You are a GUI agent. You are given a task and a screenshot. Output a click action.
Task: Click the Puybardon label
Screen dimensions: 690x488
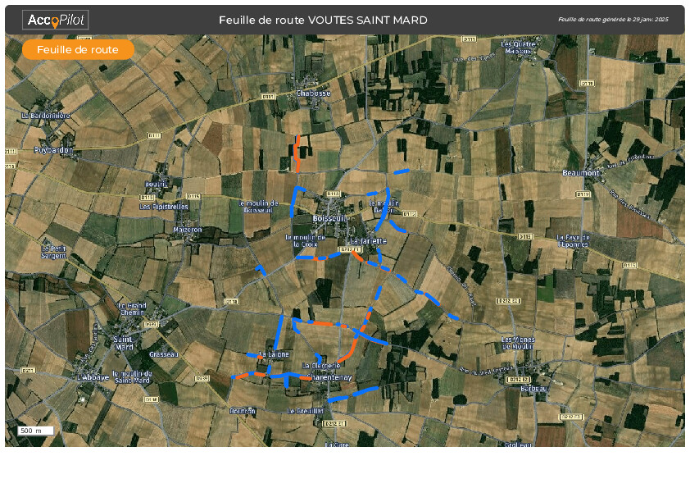click(x=53, y=150)
